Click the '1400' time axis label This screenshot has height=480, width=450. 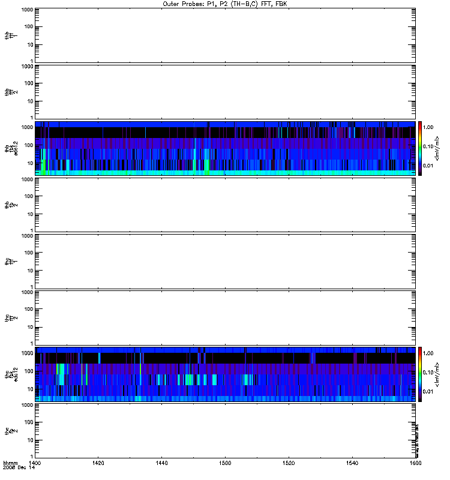(x=35, y=463)
